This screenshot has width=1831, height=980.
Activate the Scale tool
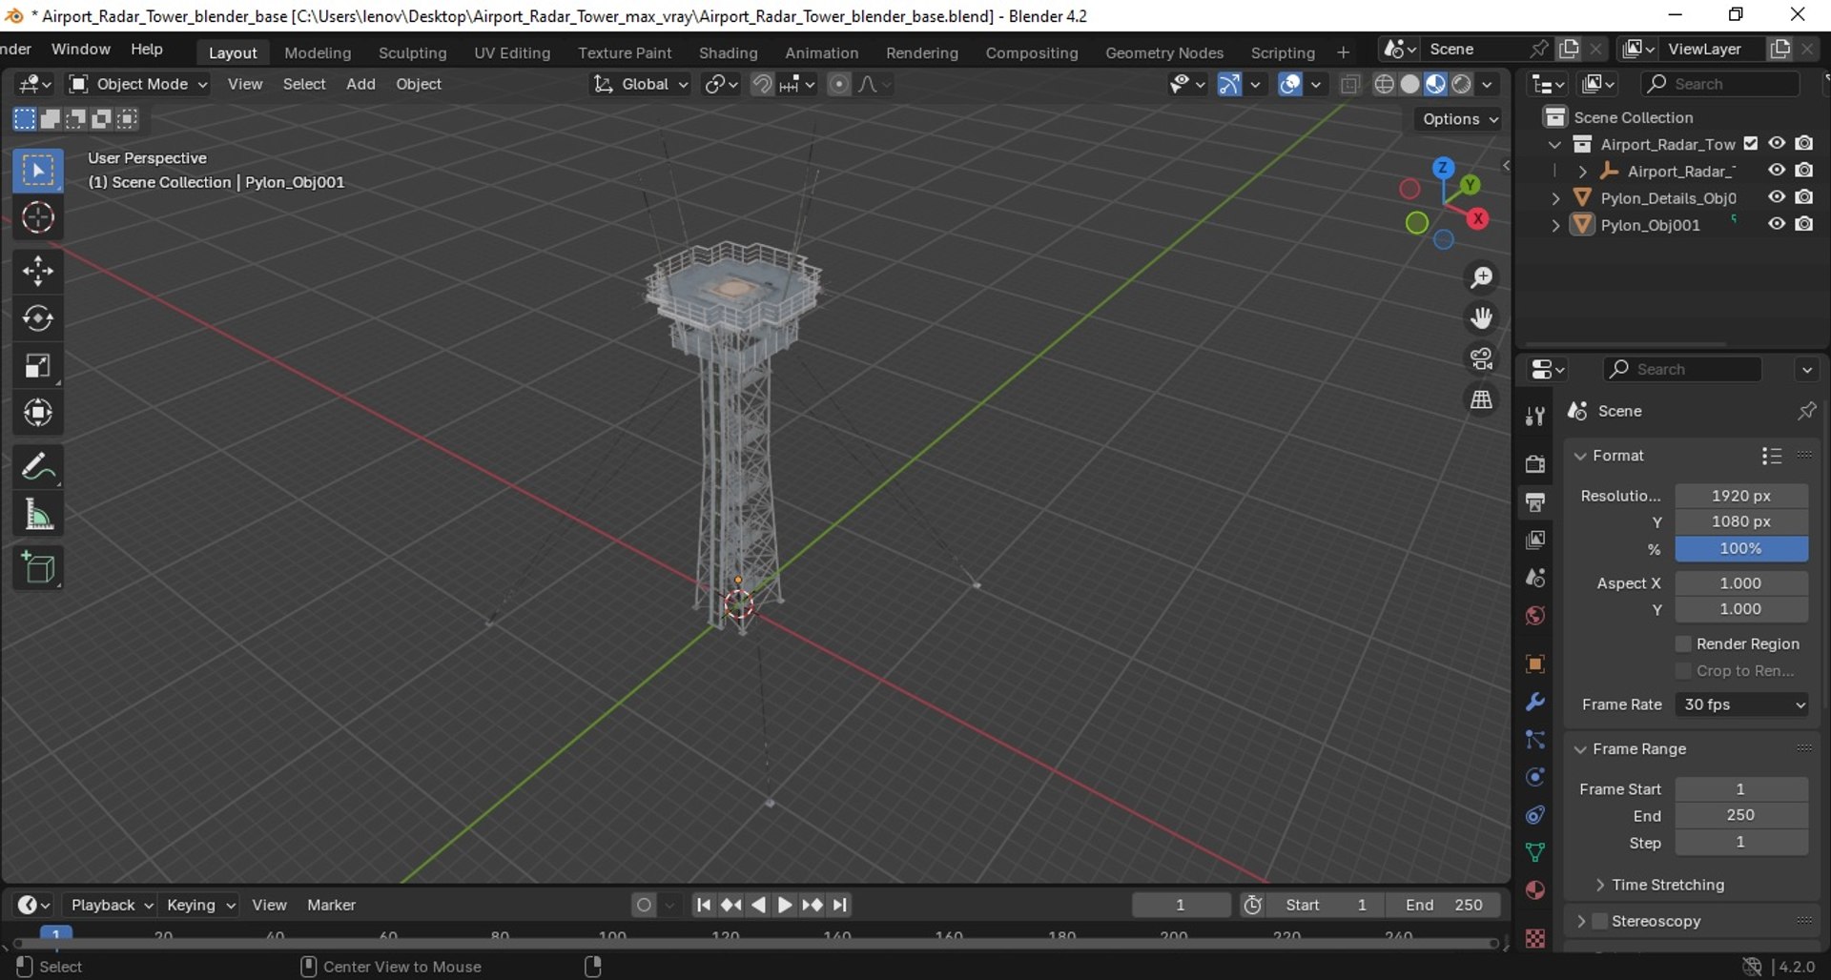[x=38, y=366]
